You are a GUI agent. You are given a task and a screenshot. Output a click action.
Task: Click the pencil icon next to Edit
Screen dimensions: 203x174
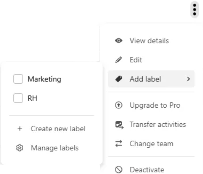[119, 60]
